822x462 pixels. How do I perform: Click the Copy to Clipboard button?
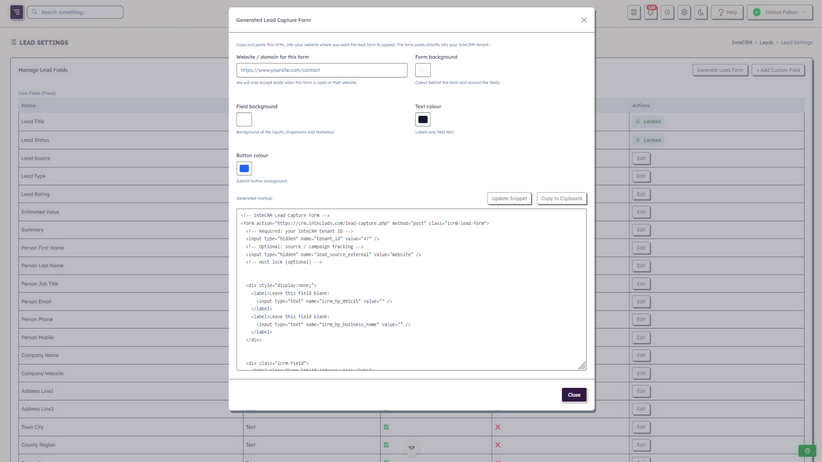(x=562, y=198)
